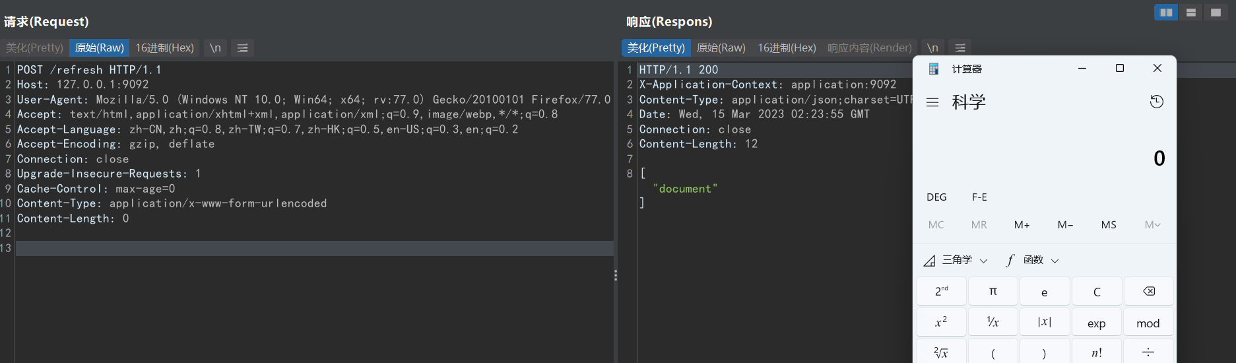The height and width of the screenshot is (363, 1236).
Task: Click the exp button in Calculator
Action: pos(1097,322)
